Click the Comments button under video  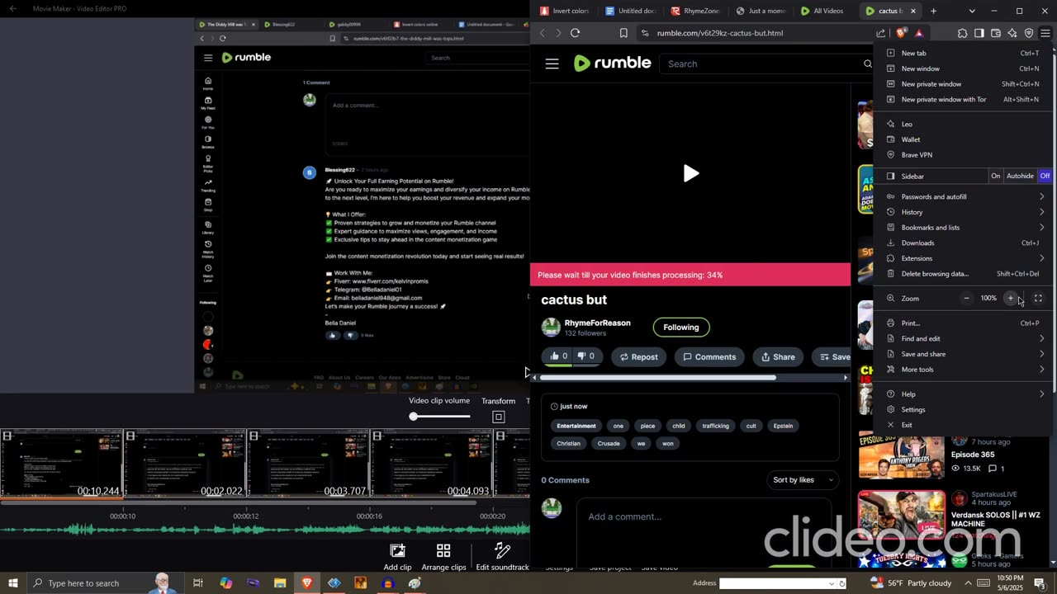(709, 357)
